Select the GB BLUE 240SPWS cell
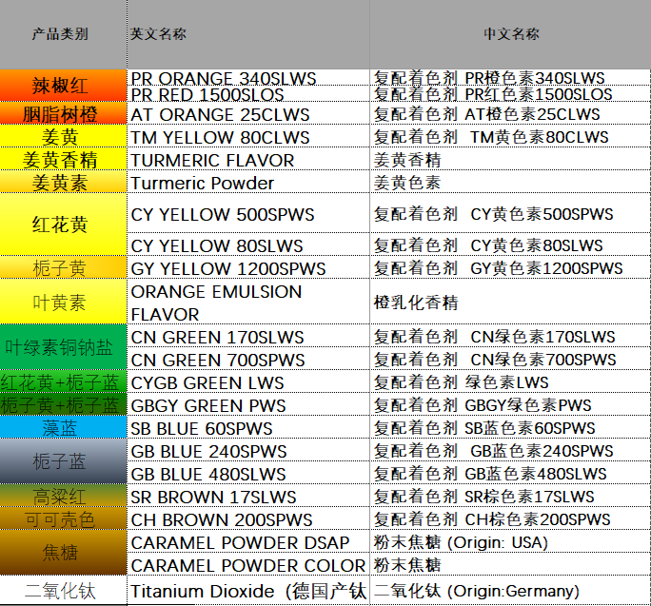Image resolution: width=651 pixels, height=606 pixels. [248, 450]
